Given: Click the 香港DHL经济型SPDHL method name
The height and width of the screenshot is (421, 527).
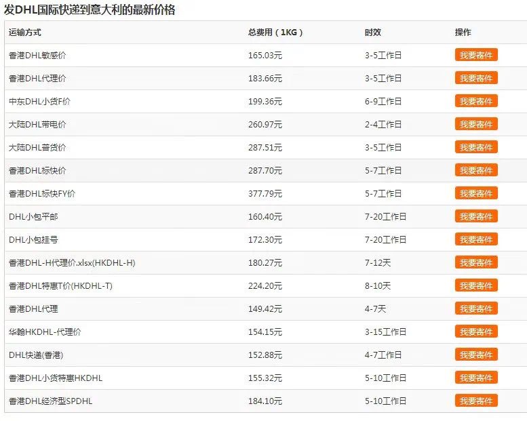Looking at the screenshot, I should click(x=50, y=401).
